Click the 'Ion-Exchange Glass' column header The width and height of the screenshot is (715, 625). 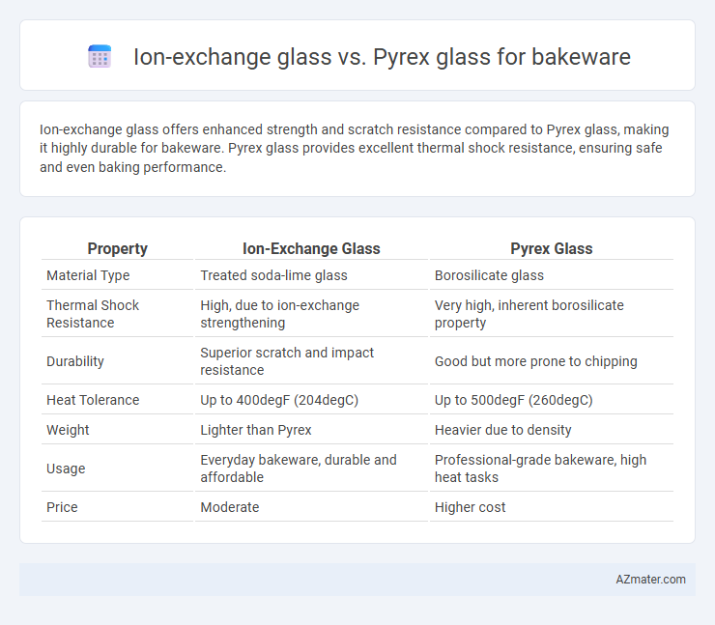click(x=311, y=248)
